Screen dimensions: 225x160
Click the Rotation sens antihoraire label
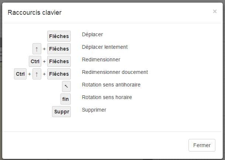pos(111,85)
